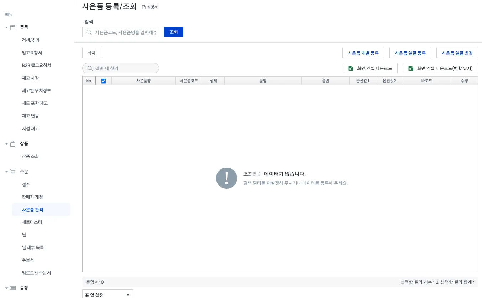Click the magnifier icon in 검색 field

(x=89, y=32)
